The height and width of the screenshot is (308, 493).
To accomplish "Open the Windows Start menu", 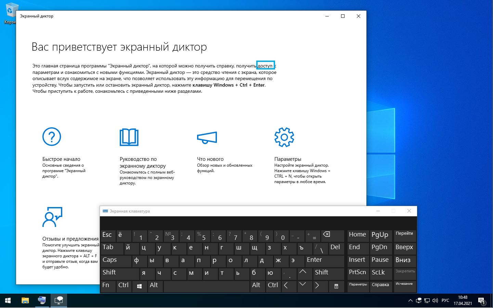I will coord(8,301).
